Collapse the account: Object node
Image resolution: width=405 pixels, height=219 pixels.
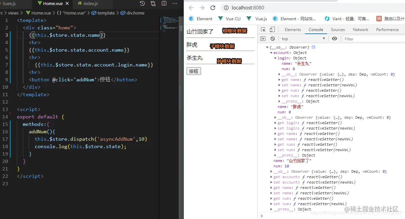click(271, 53)
